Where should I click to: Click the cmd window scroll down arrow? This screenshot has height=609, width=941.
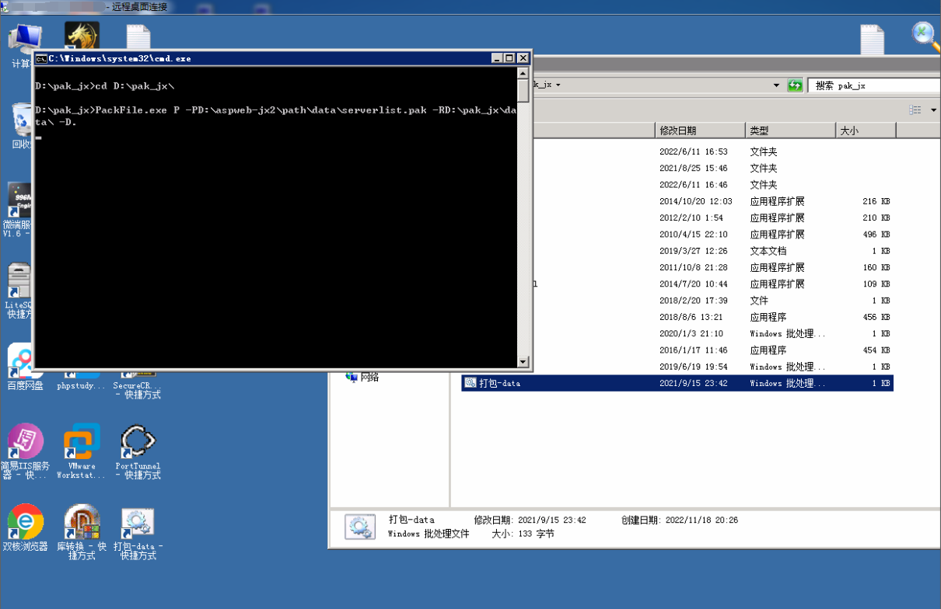point(523,361)
